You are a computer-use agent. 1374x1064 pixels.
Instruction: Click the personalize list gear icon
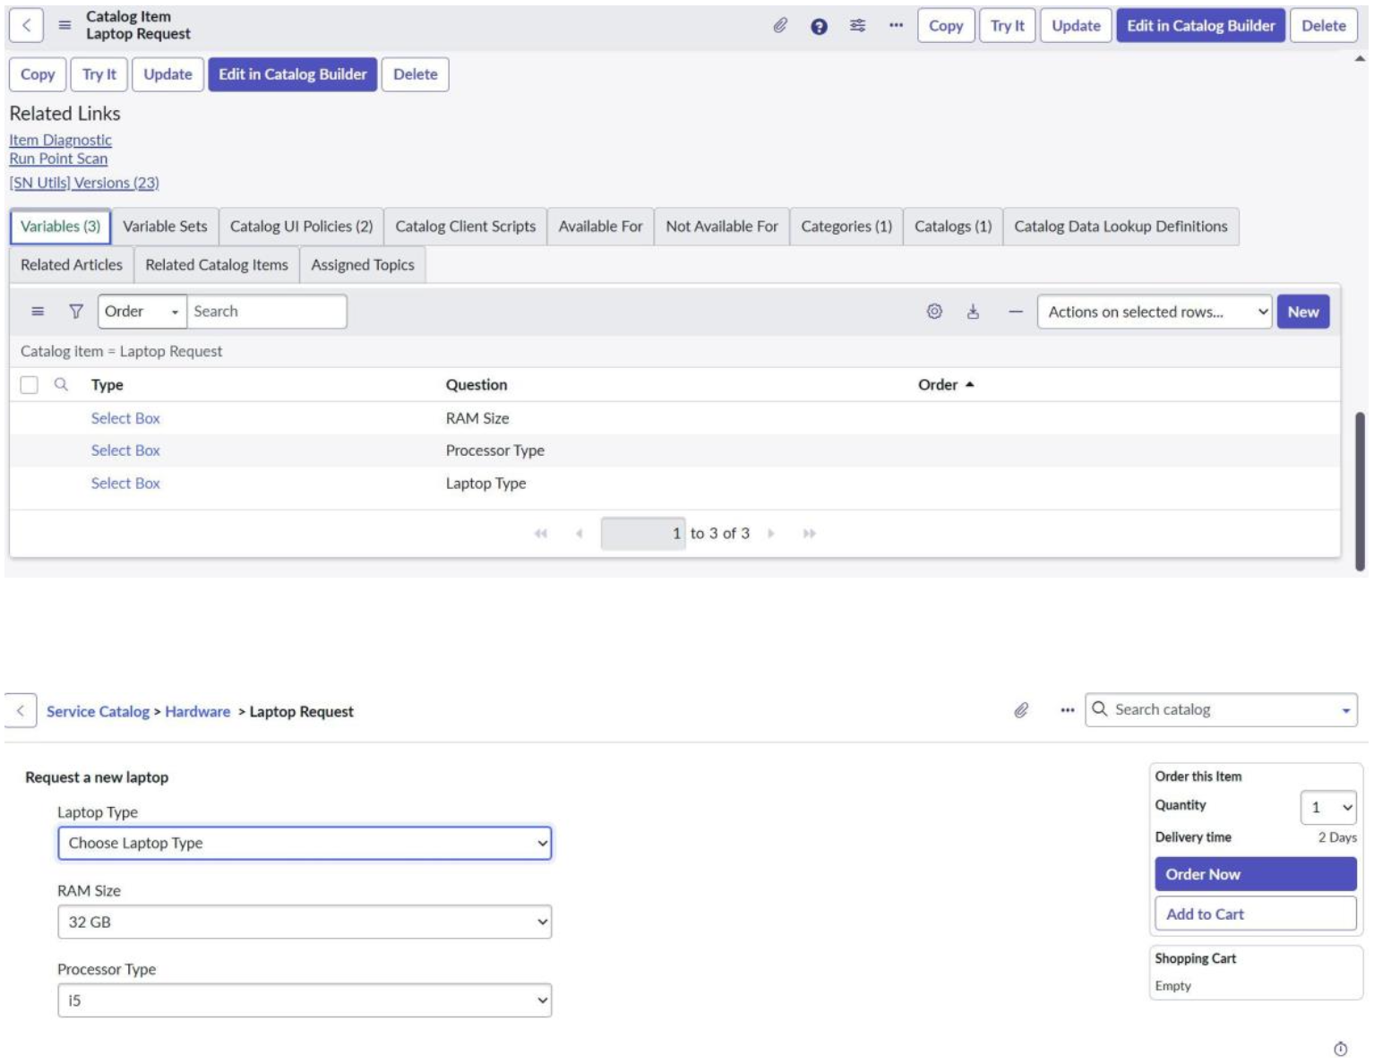(934, 312)
